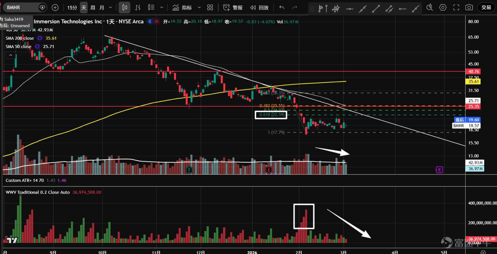The image size is (497, 254).
Task: Select the bar chart style
Action: 138,7
